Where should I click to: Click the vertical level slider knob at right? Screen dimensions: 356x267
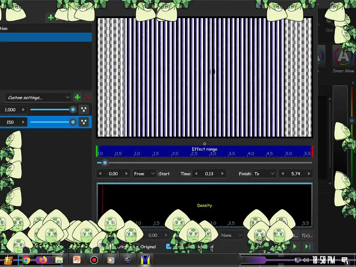click(x=352, y=121)
